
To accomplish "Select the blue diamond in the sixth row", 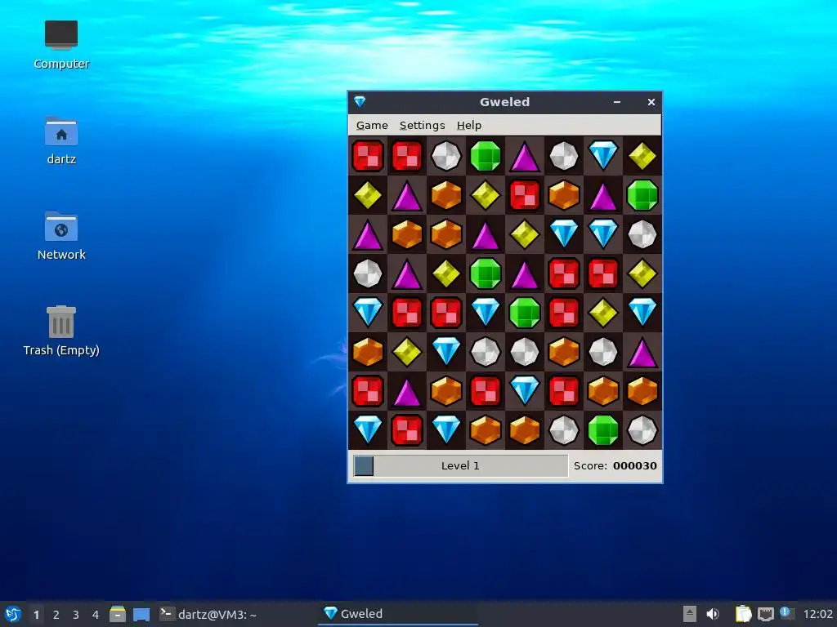I will (446, 351).
